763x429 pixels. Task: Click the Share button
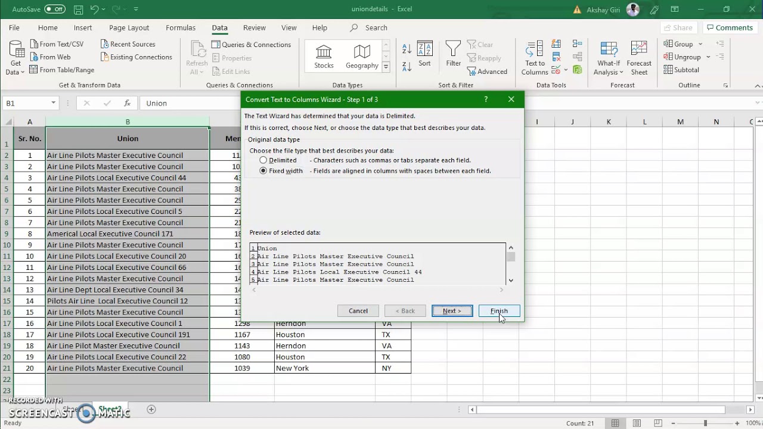coord(677,27)
